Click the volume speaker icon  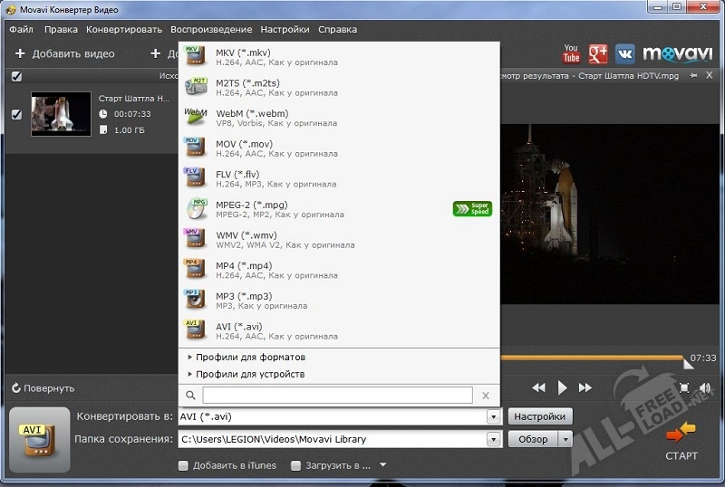pyautogui.click(x=704, y=387)
